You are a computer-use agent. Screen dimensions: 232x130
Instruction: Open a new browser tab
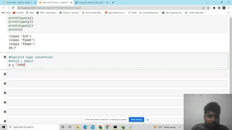(x=113, y=3)
